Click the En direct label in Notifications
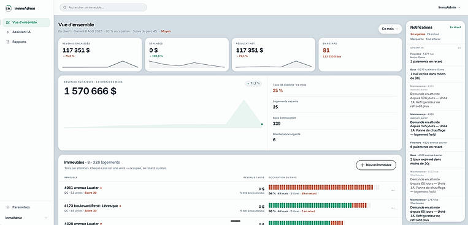 [x=455, y=28]
